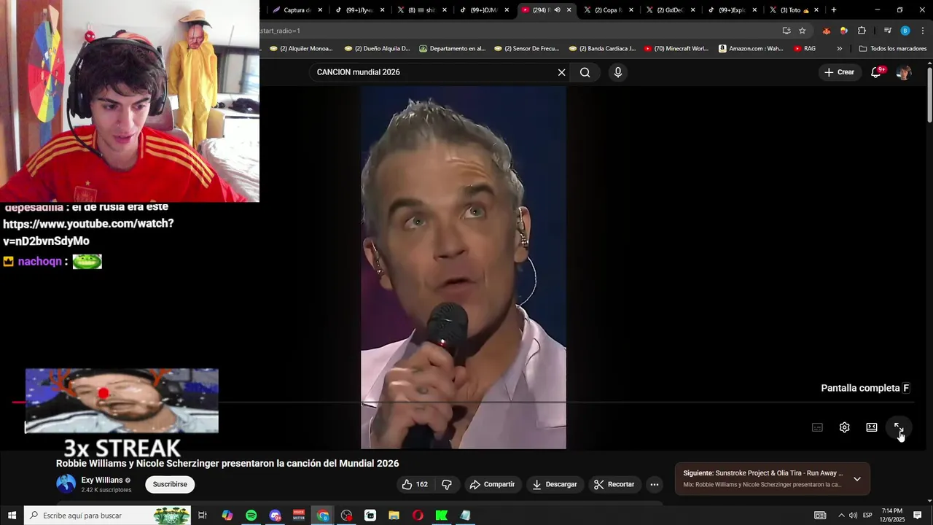Click the taskbar search box Escribe aquí para buscar
The height and width of the screenshot is (525, 933).
(x=107, y=516)
